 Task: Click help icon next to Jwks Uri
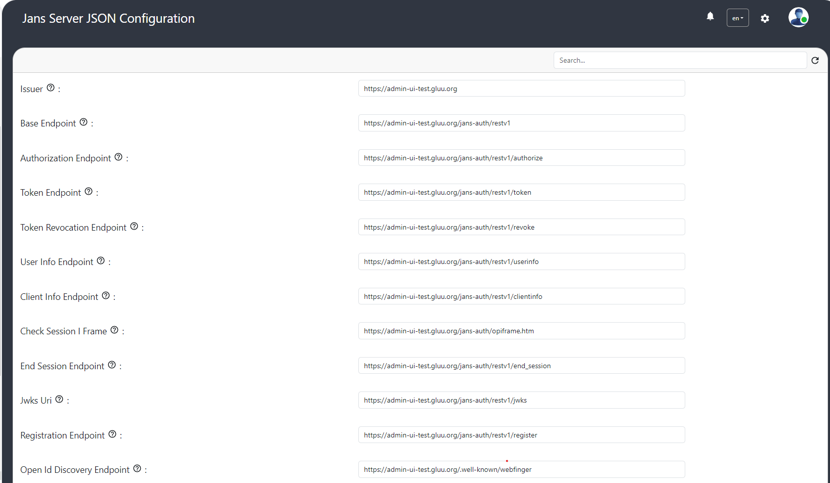[x=59, y=400]
